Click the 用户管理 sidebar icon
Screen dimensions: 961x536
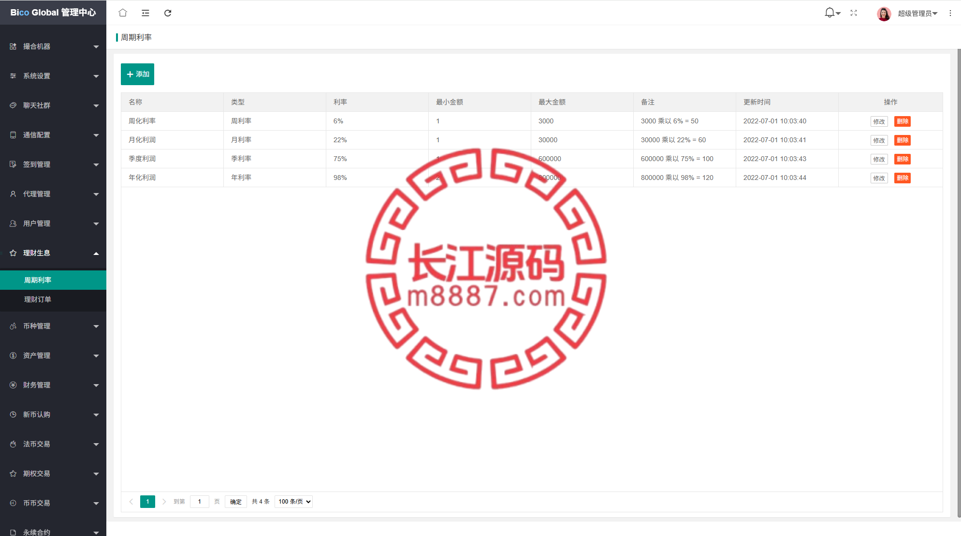(x=13, y=223)
